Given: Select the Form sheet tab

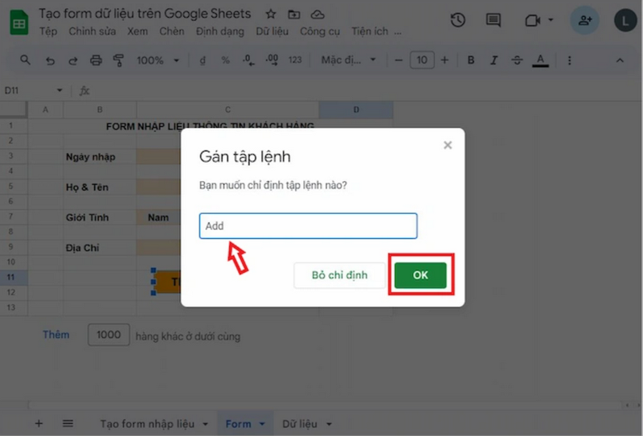Looking at the screenshot, I should click(238, 424).
